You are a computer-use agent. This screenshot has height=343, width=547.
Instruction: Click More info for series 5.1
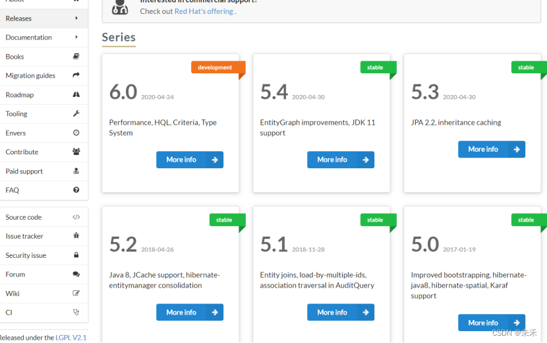pos(341,312)
